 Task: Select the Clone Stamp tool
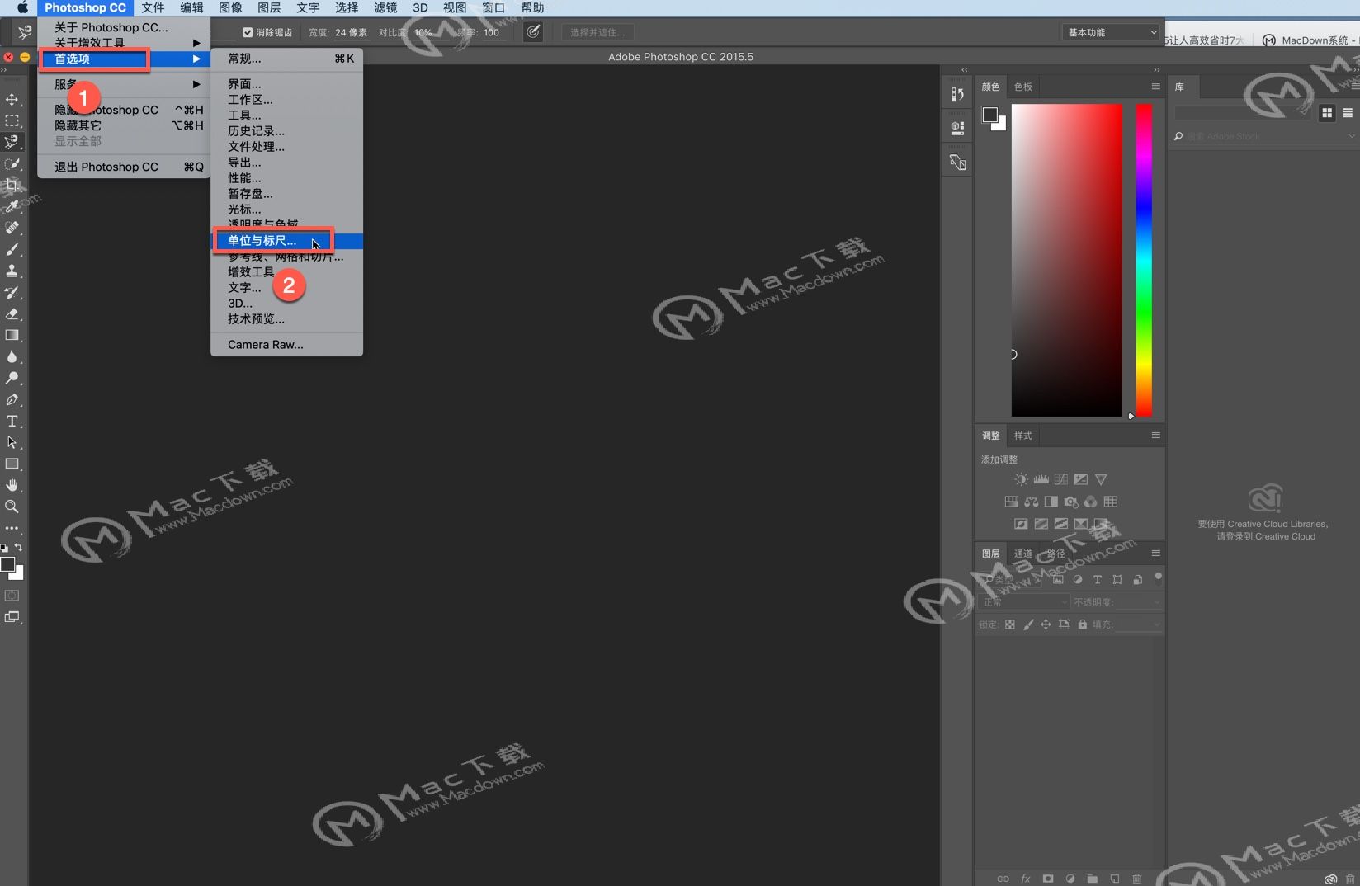click(12, 271)
